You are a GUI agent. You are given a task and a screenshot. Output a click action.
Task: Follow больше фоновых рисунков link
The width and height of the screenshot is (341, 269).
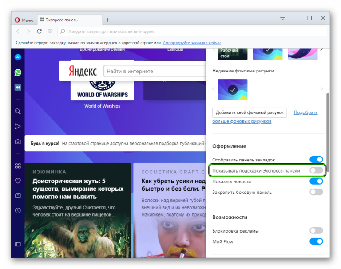[242, 121]
